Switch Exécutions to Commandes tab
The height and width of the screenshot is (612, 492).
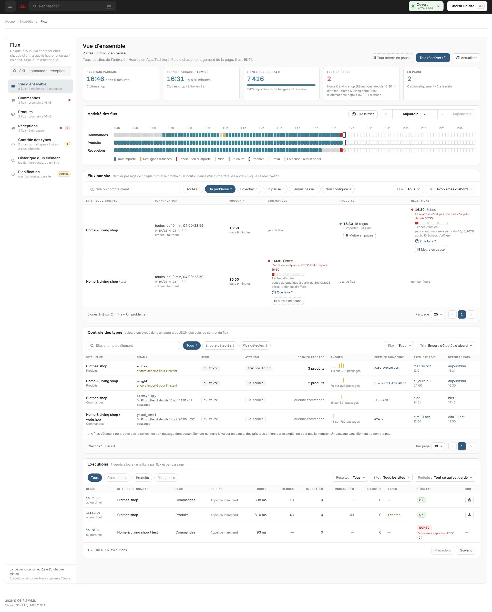tap(117, 478)
